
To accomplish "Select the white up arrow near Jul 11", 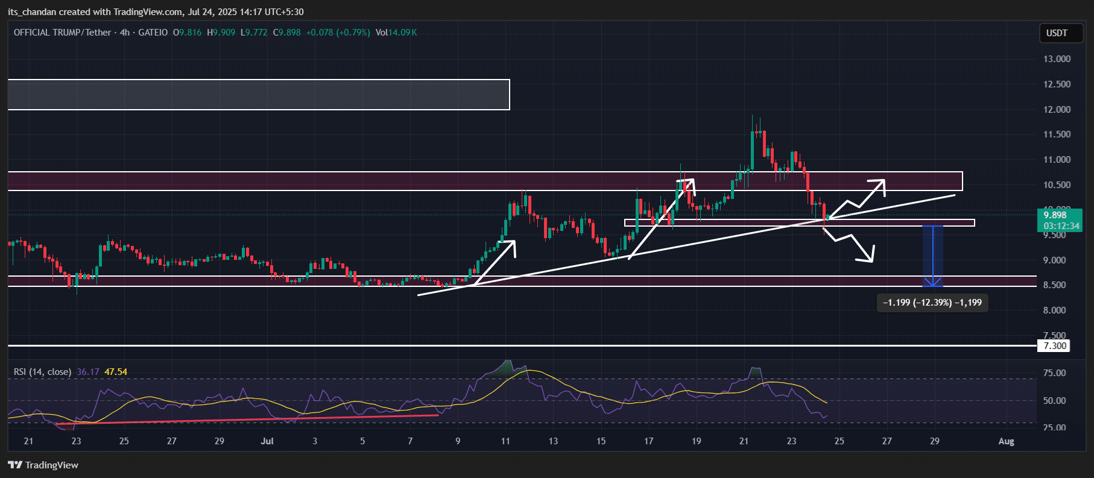I will pos(496,262).
